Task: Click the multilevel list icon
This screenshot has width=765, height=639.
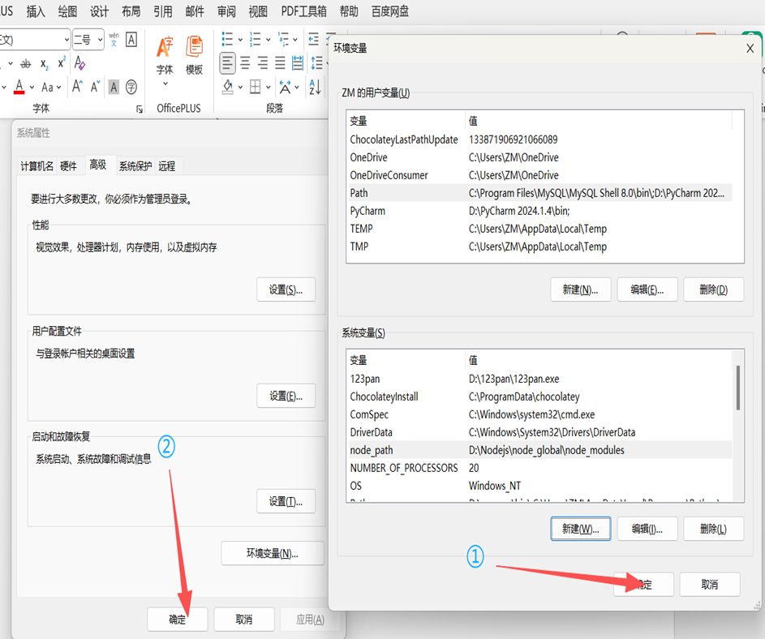Action: pos(283,39)
